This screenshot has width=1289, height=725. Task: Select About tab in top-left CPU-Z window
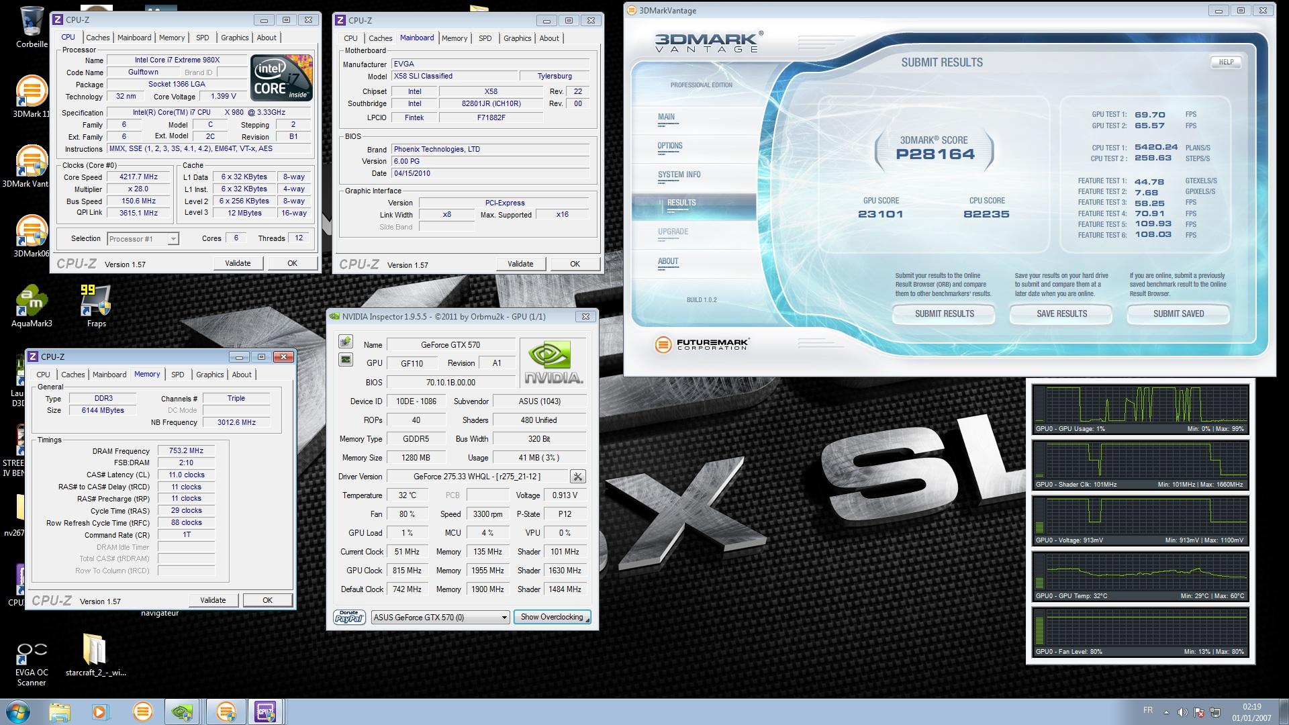pos(267,38)
